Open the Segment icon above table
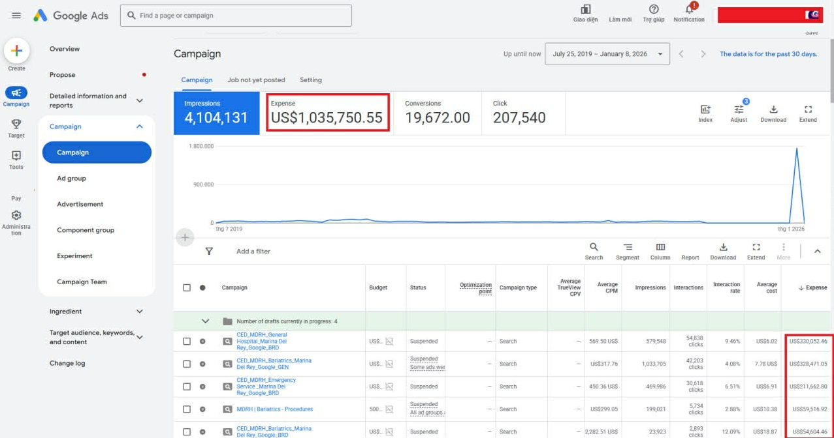Viewport: 834px width, 438px height. (628, 247)
